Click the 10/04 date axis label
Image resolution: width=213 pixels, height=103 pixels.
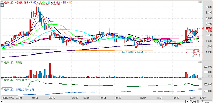point(103,98)
